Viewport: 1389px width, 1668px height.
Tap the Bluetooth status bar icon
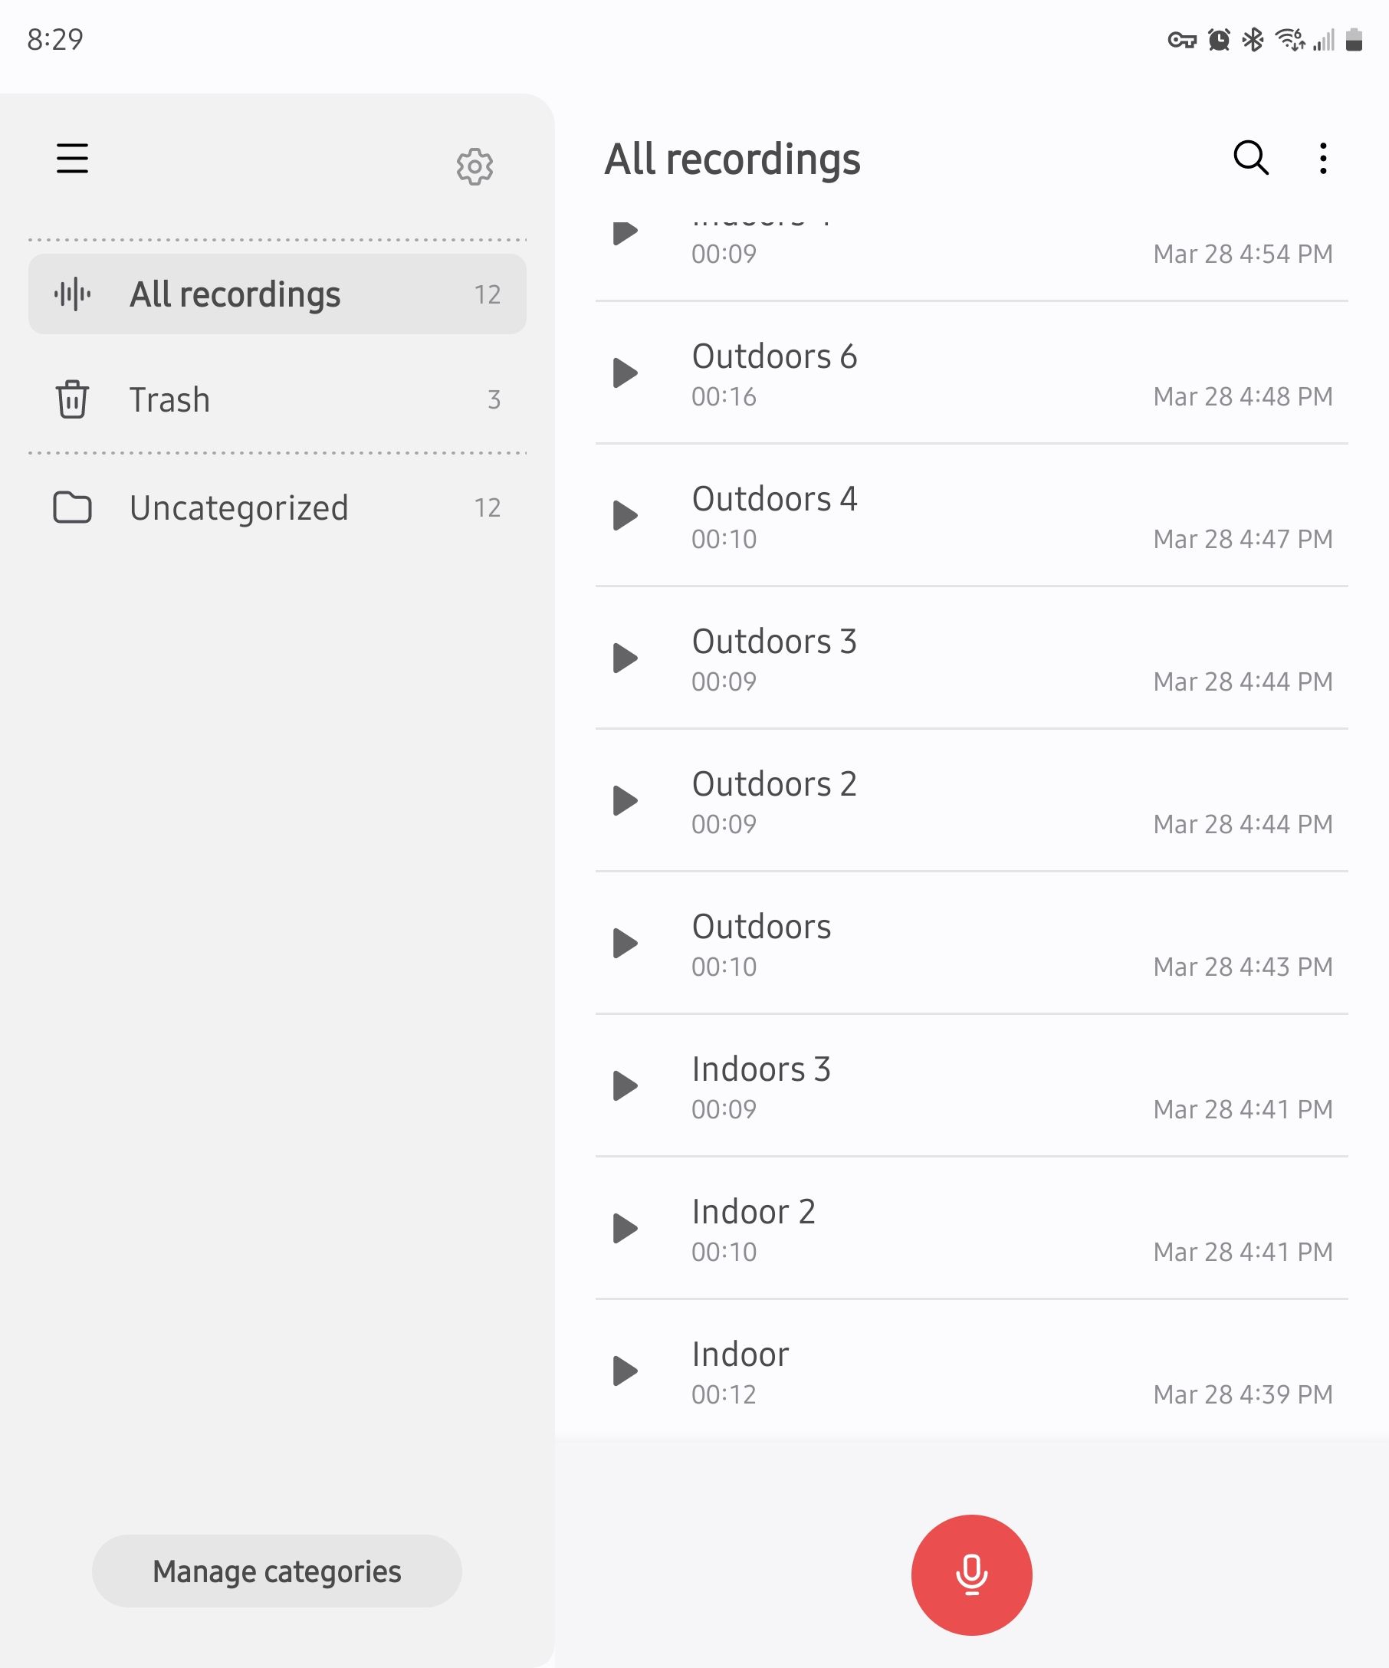(1253, 39)
